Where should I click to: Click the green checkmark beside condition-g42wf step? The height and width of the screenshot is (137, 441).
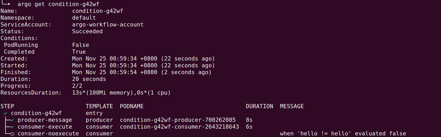tap(6, 113)
